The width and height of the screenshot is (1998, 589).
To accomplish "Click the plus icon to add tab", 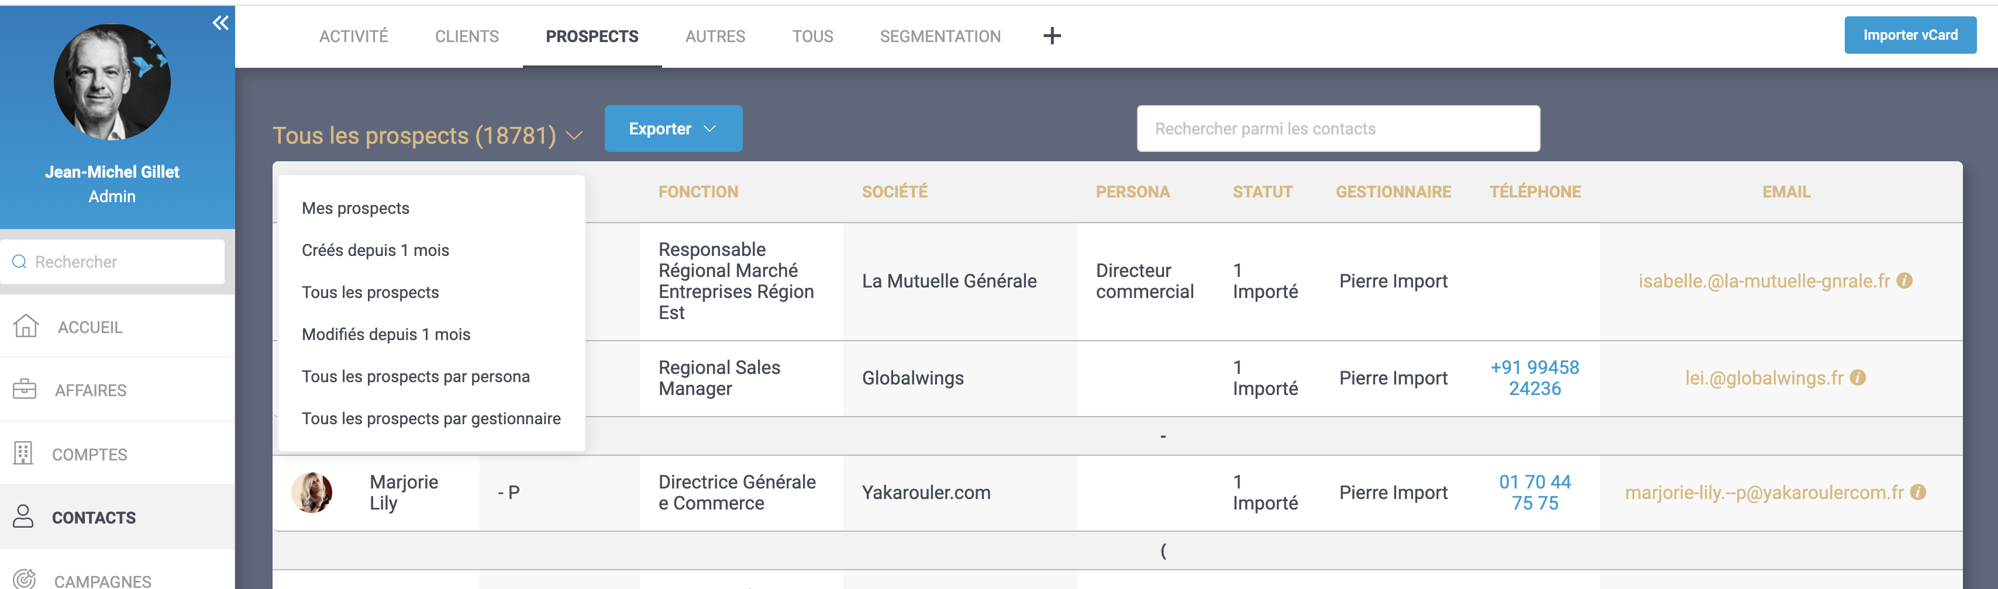I will click(x=1051, y=36).
